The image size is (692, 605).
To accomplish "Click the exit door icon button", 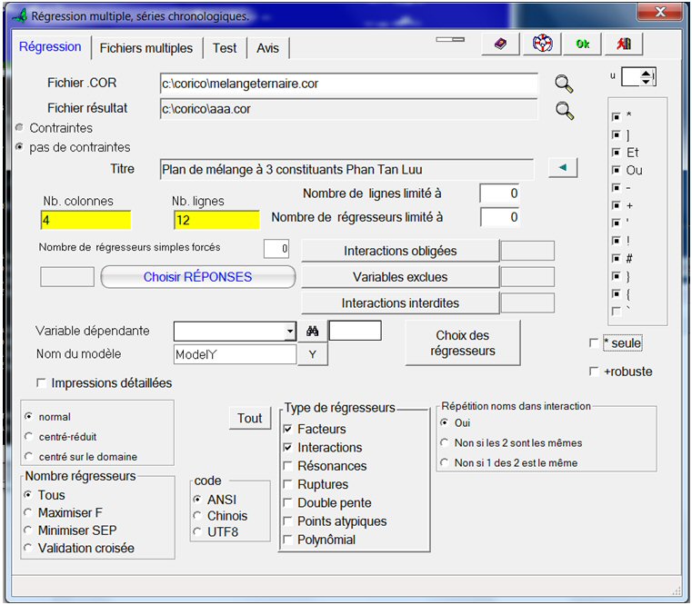I will point(623,45).
